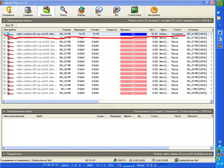Toggle the box beside nebo.i.zemlya.cd12 row
Viewport: 224px width, 168px height.
point(4,46)
